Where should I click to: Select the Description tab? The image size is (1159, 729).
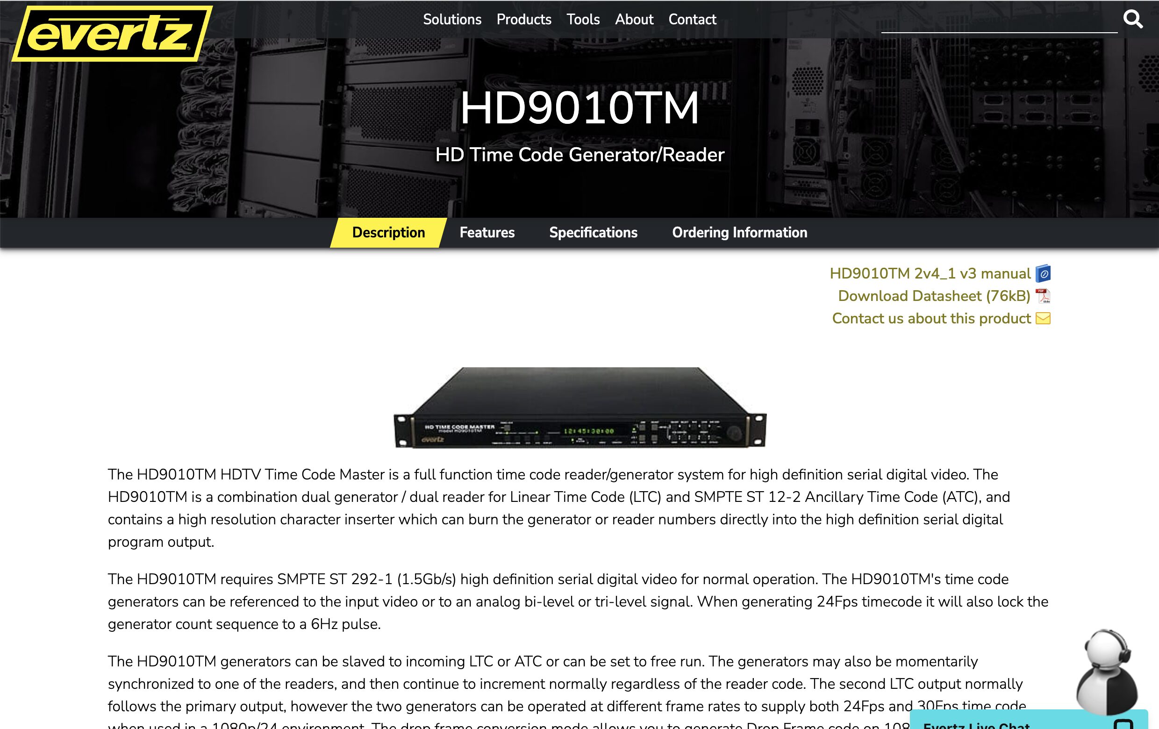point(388,233)
